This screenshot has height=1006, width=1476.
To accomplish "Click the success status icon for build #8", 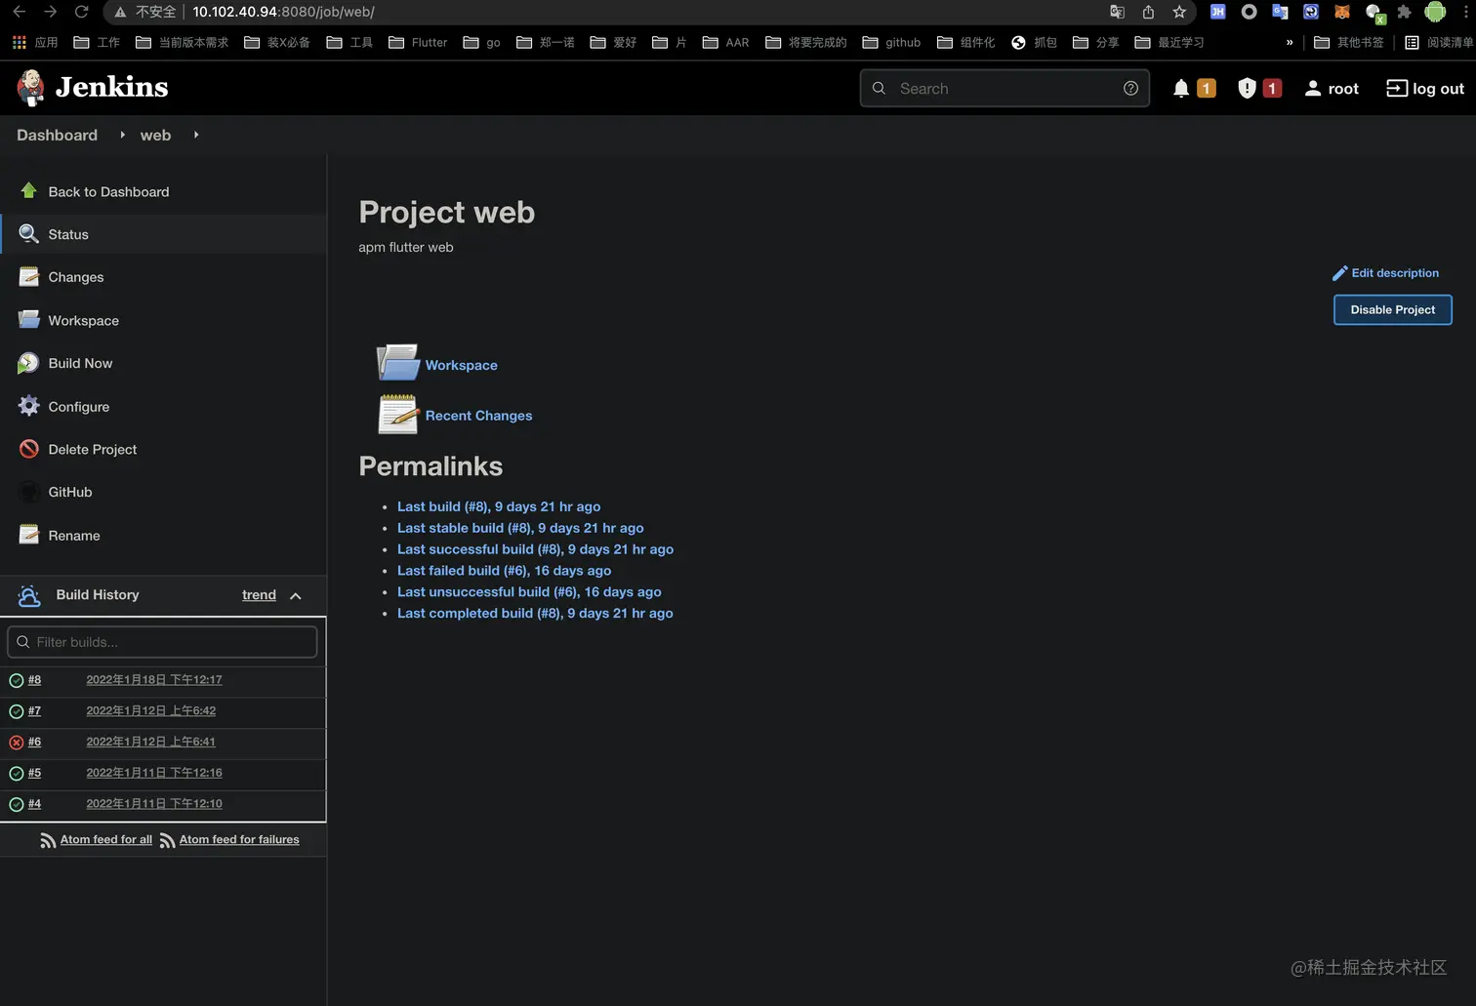I will coord(17,680).
